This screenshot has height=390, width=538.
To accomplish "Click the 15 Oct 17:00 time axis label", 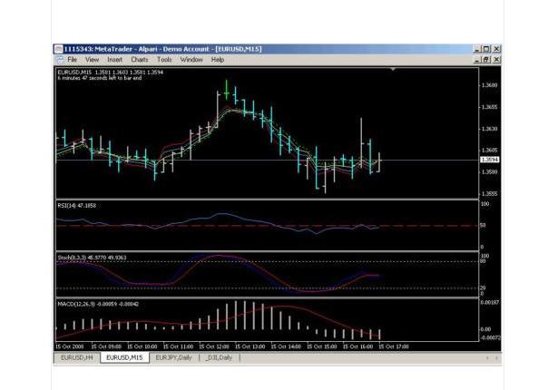I will pyautogui.click(x=394, y=346).
